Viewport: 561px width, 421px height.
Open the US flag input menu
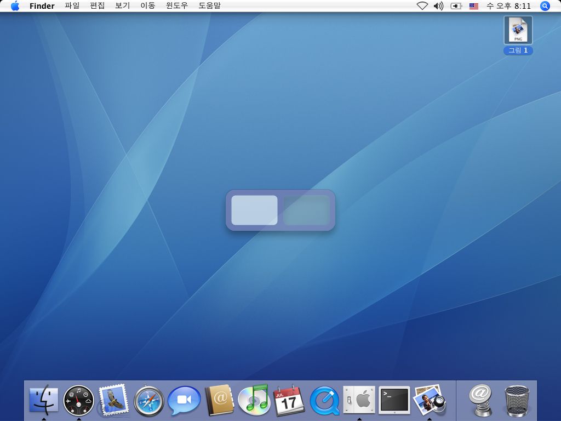474,6
